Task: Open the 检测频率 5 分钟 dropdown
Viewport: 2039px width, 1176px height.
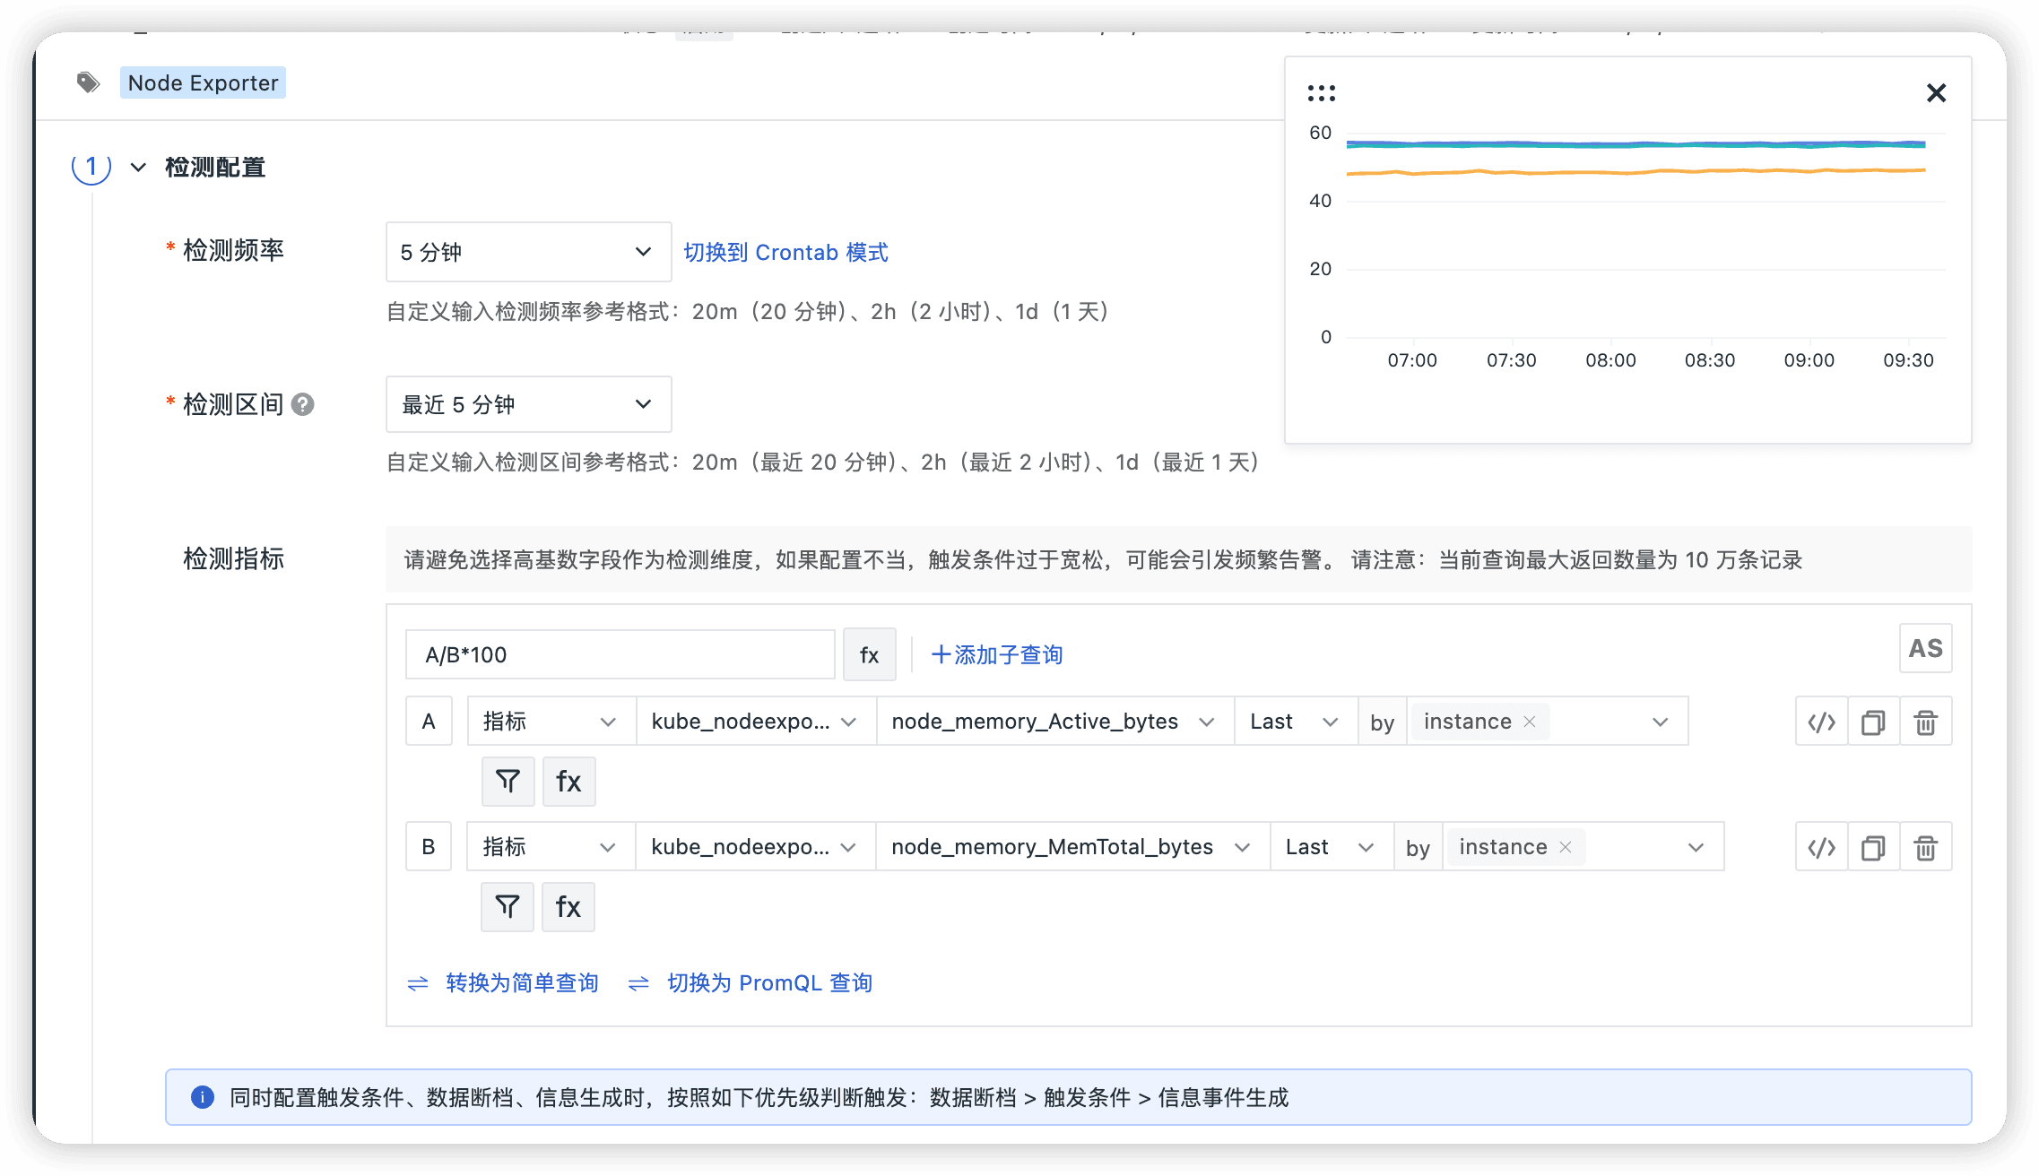Action: point(528,252)
